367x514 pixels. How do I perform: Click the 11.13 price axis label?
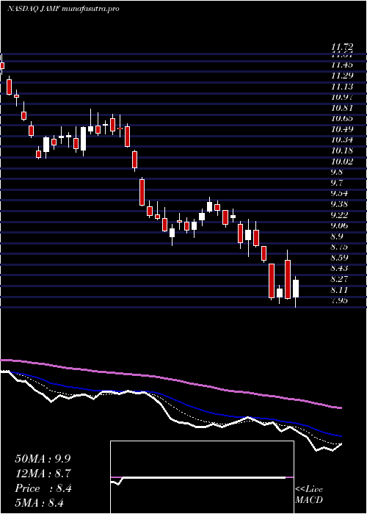(x=342, y=87)
